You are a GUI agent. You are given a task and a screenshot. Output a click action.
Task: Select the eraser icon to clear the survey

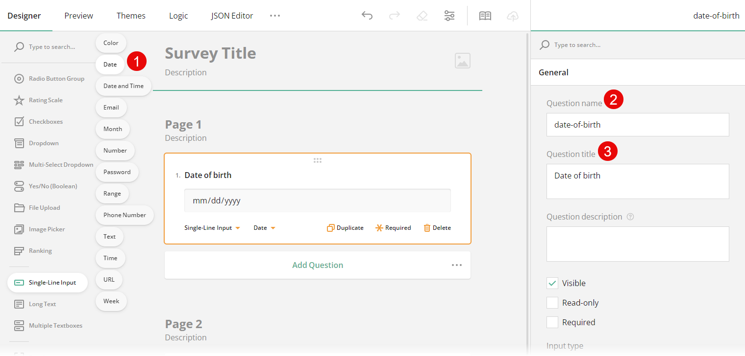tap(422, 15)
